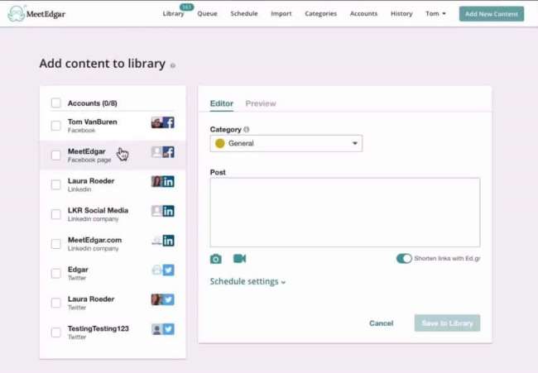Click the MeetEdgar octopus logo
Image resolution: width=538 pixels, height=373 pixels.
(16, 14)
